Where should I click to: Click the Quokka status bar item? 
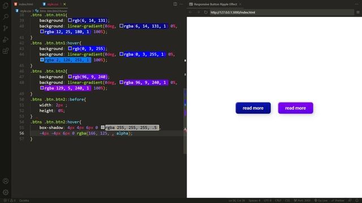24,201
